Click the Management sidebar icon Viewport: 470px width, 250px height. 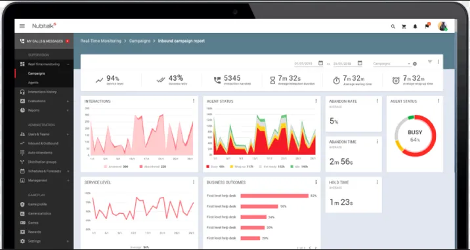(22, 180)
